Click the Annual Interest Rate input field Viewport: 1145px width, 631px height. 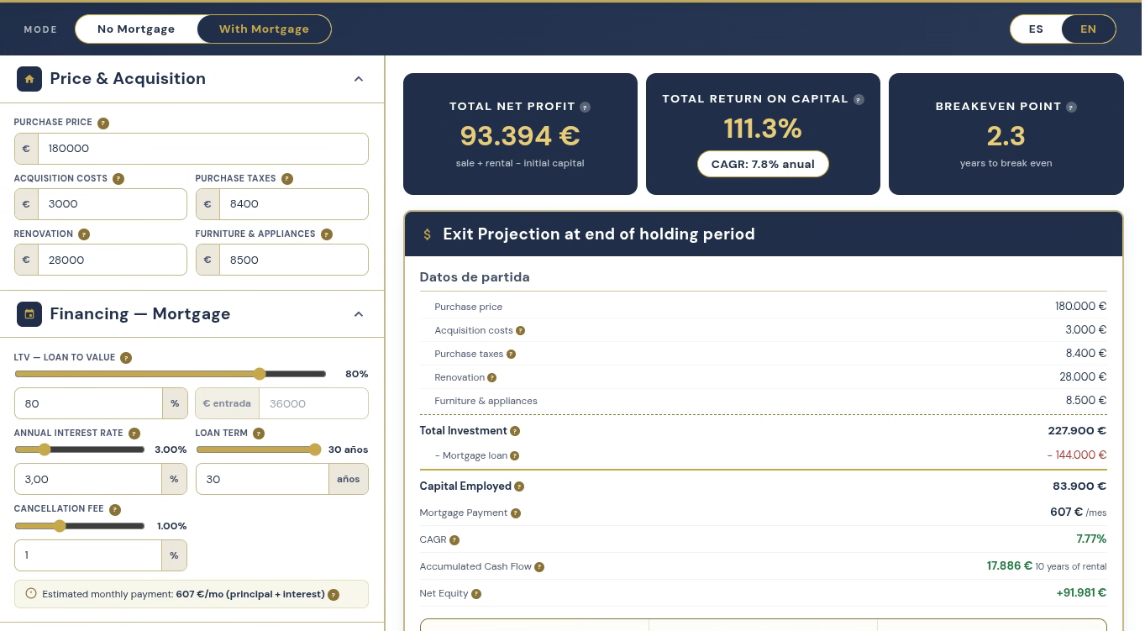(88, 479)
